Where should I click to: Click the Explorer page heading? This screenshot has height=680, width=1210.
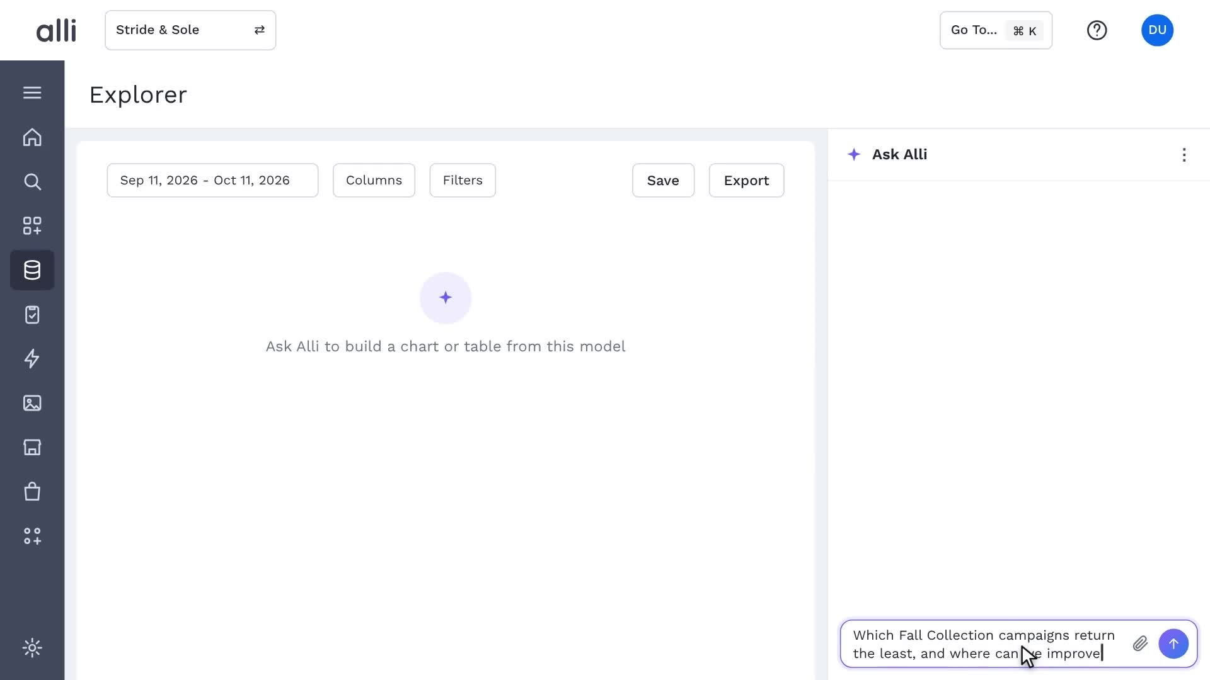coord(138,95)
